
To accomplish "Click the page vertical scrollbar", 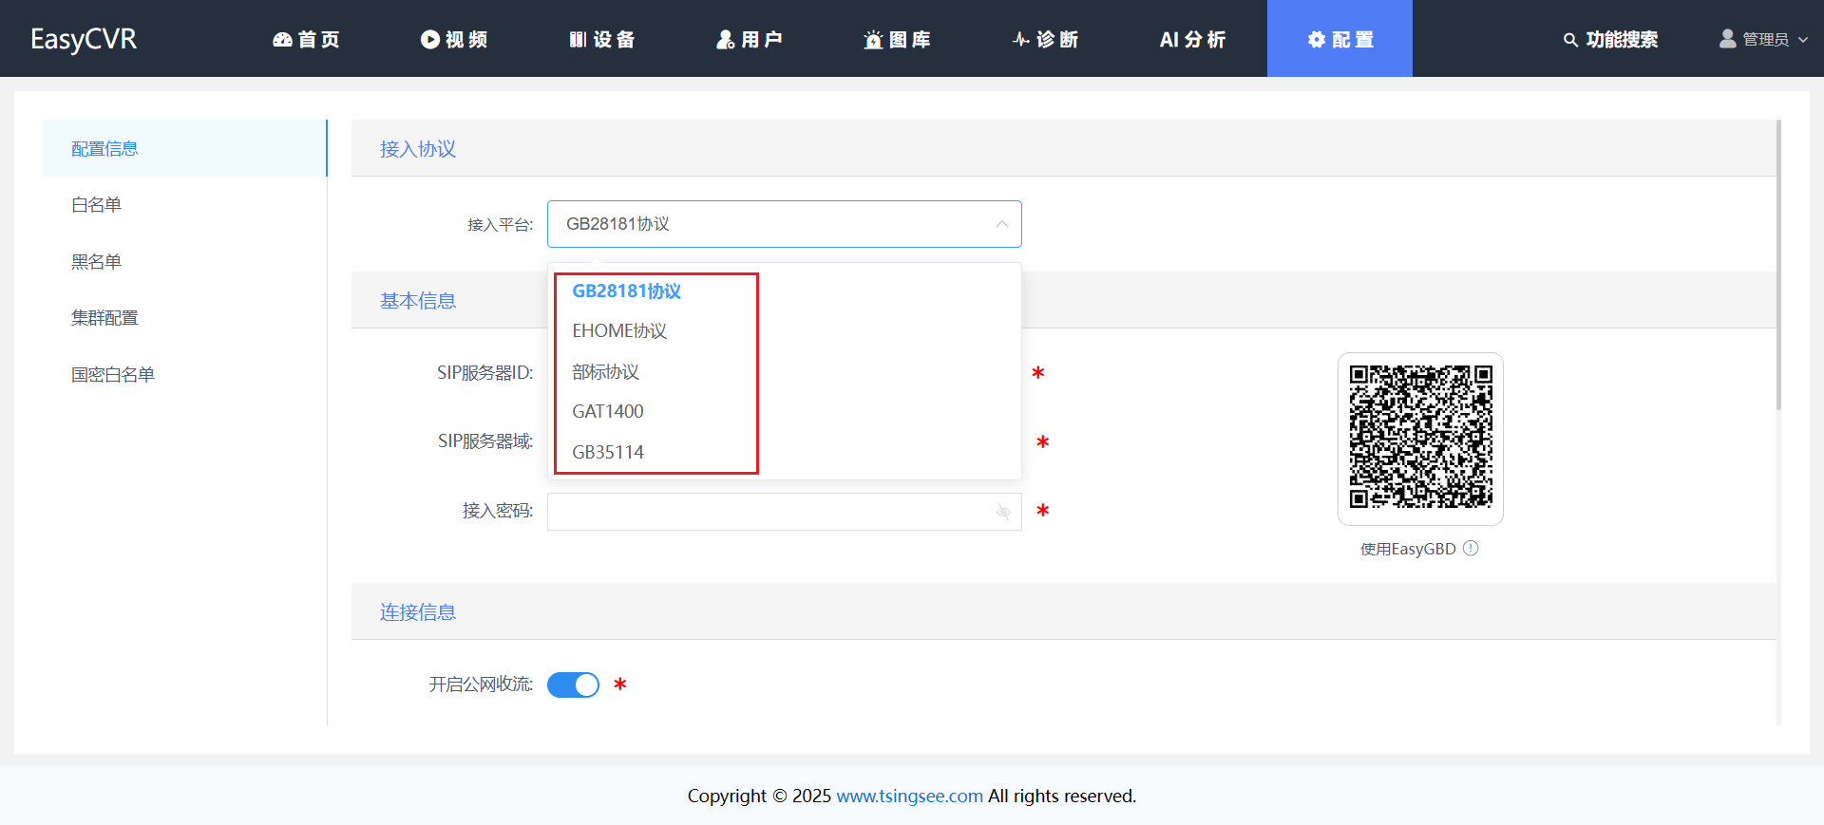I will 1778,266.
